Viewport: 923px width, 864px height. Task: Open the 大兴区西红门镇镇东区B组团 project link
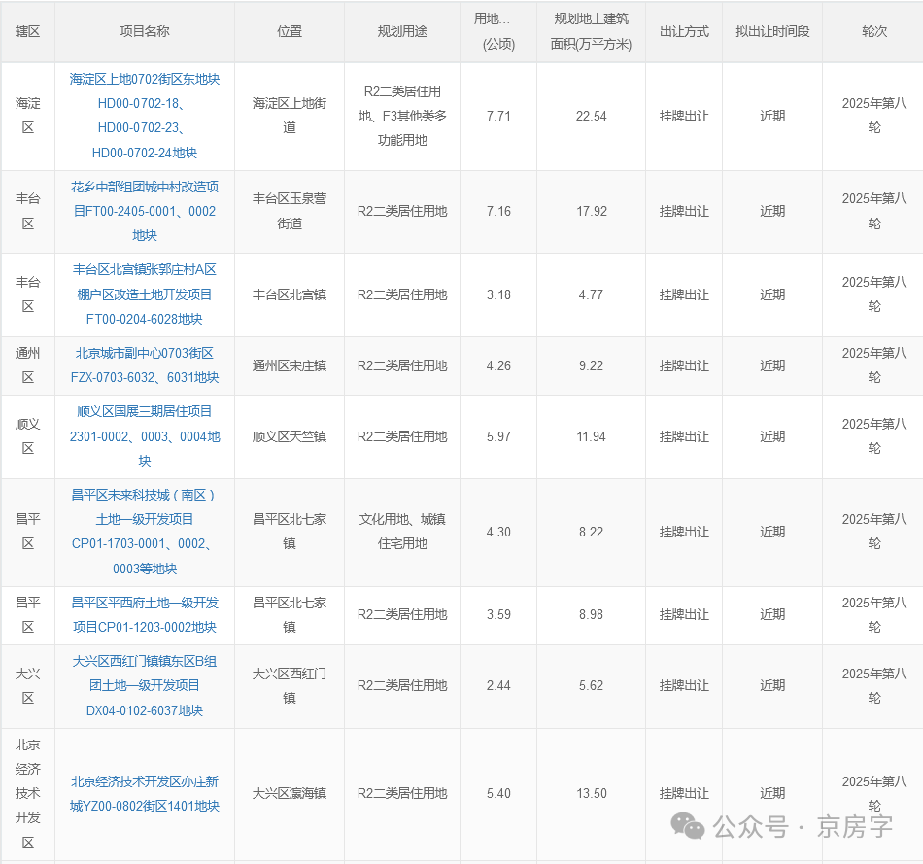[144, 685]
